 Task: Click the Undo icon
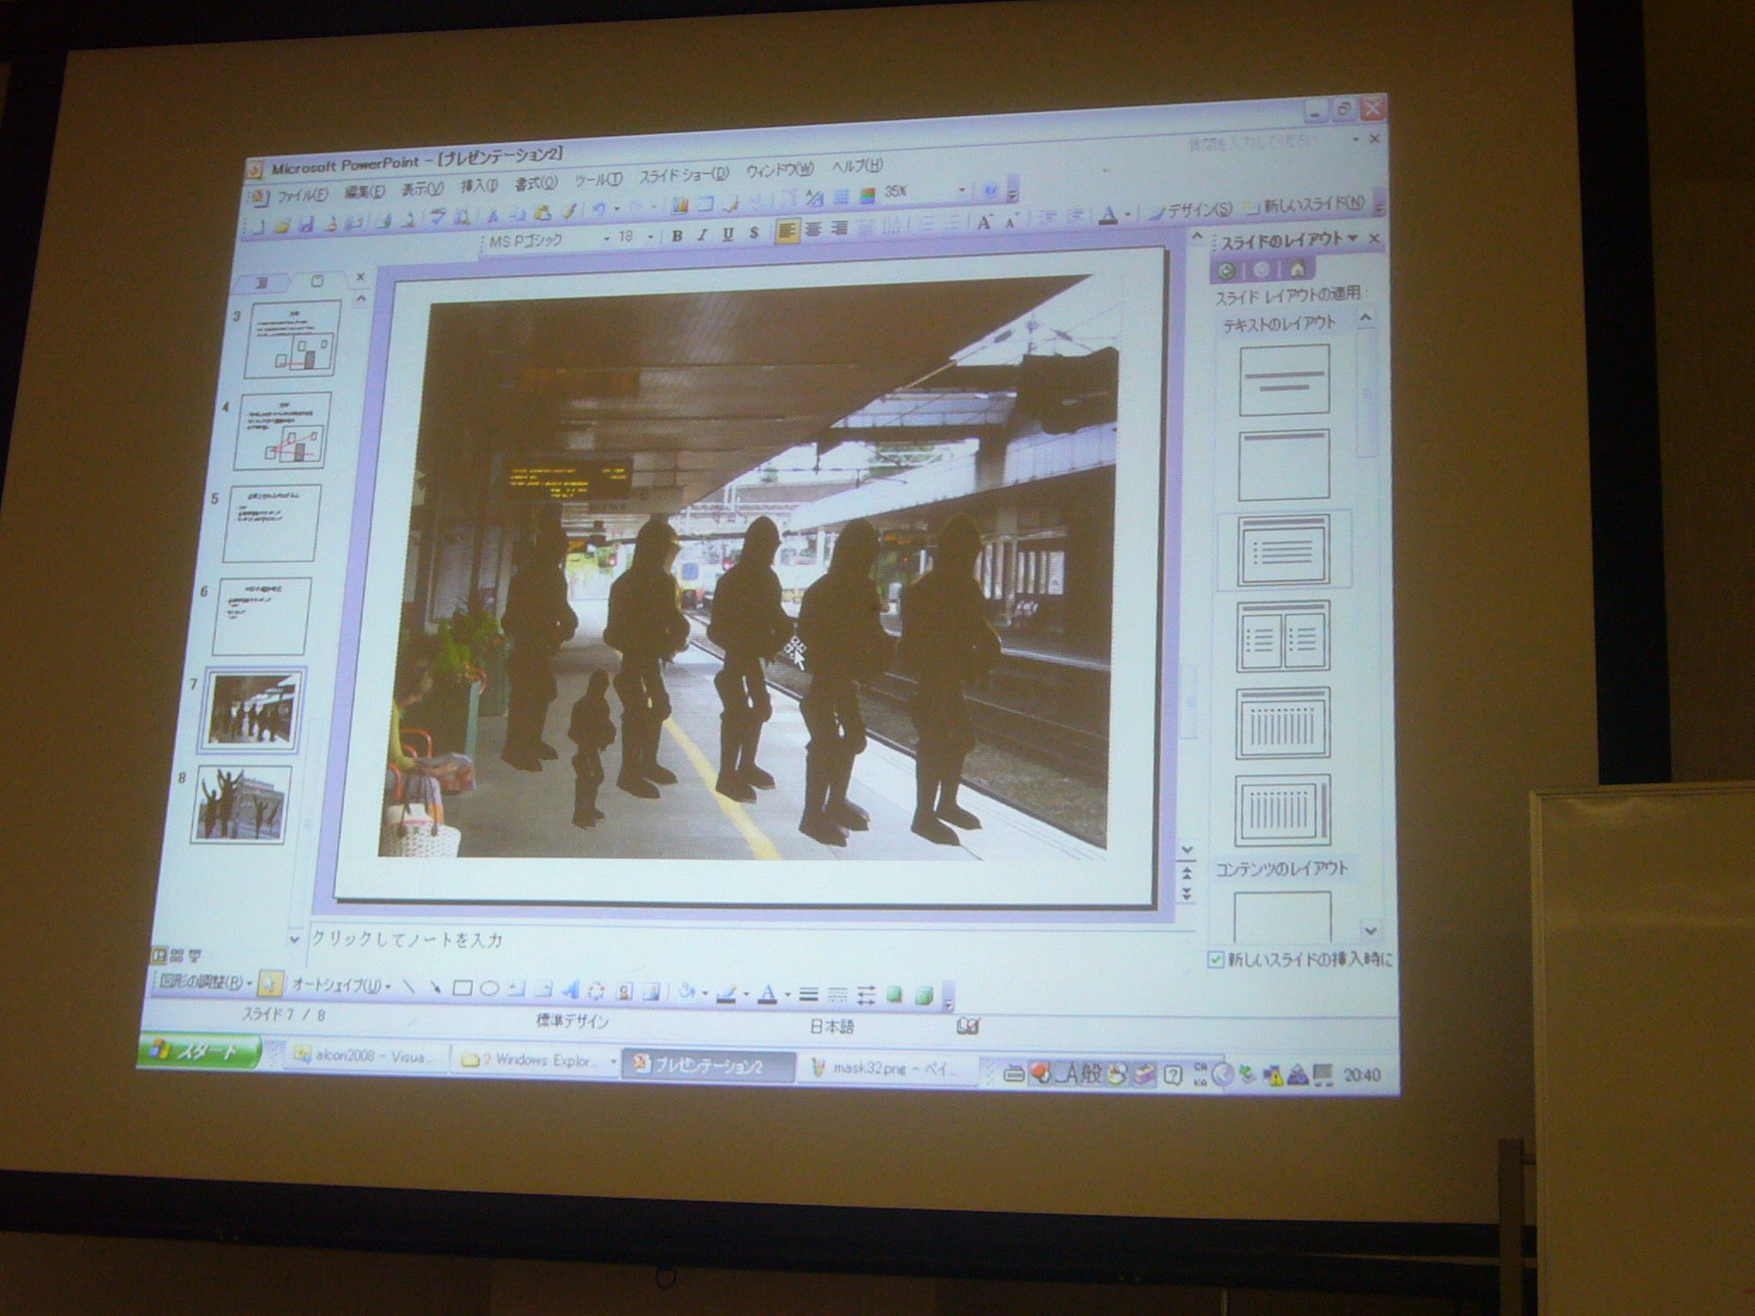coord(599,208)
